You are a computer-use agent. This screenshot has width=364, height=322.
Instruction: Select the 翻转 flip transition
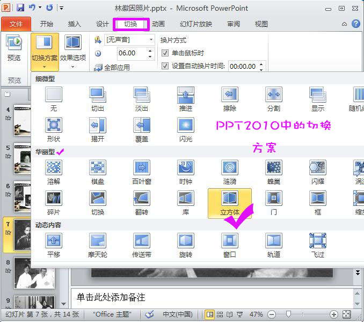pos(142,203)
